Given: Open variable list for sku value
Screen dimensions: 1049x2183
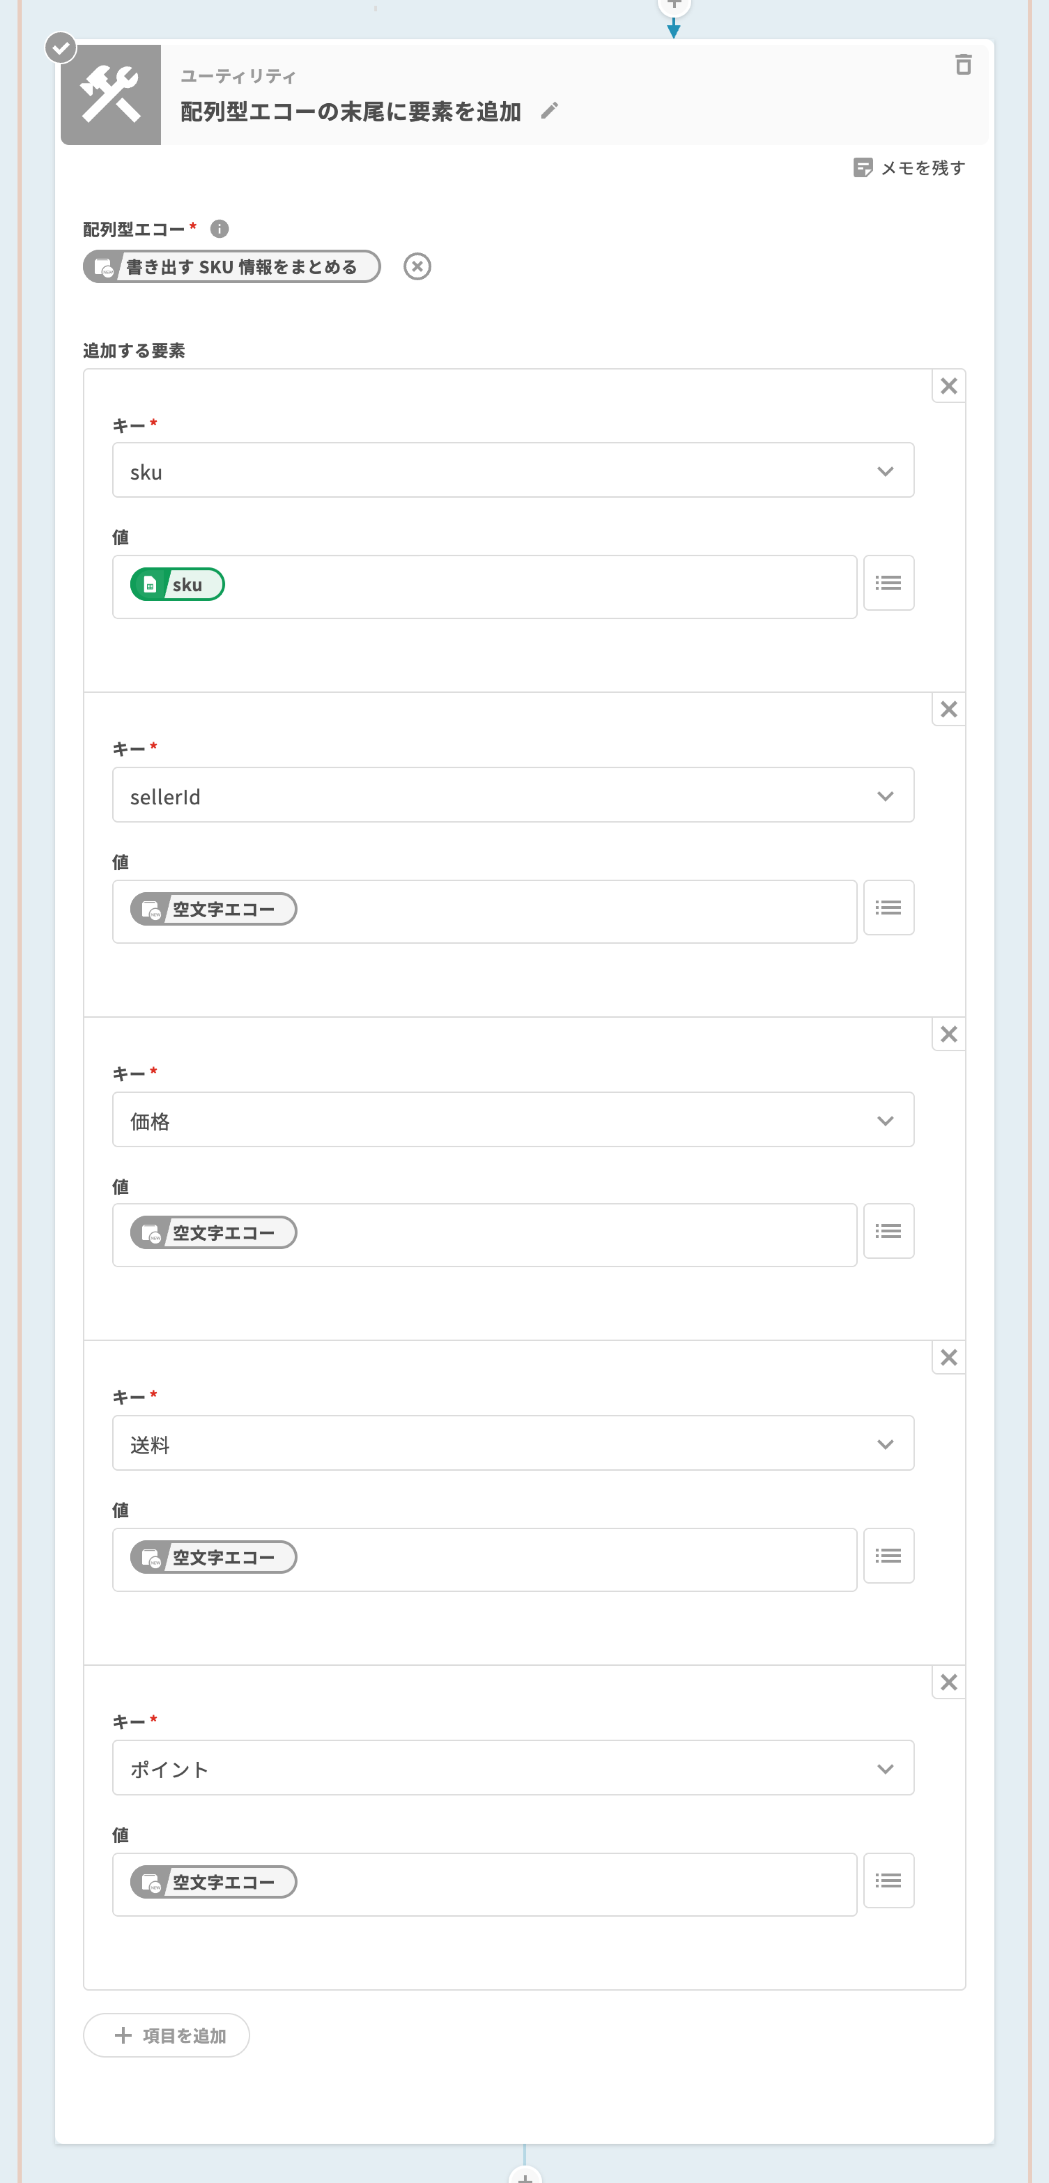Looking at the screenshot, I should [888, 583].
